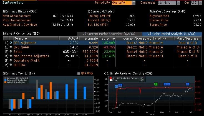Click the Sales actual value 635.433M

click(70, 52)
